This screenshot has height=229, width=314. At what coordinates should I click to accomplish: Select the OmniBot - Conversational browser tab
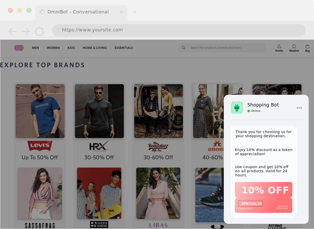click(78, 12)
